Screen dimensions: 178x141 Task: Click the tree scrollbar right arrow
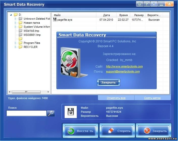pyautogui.click(x=48, y=92)
